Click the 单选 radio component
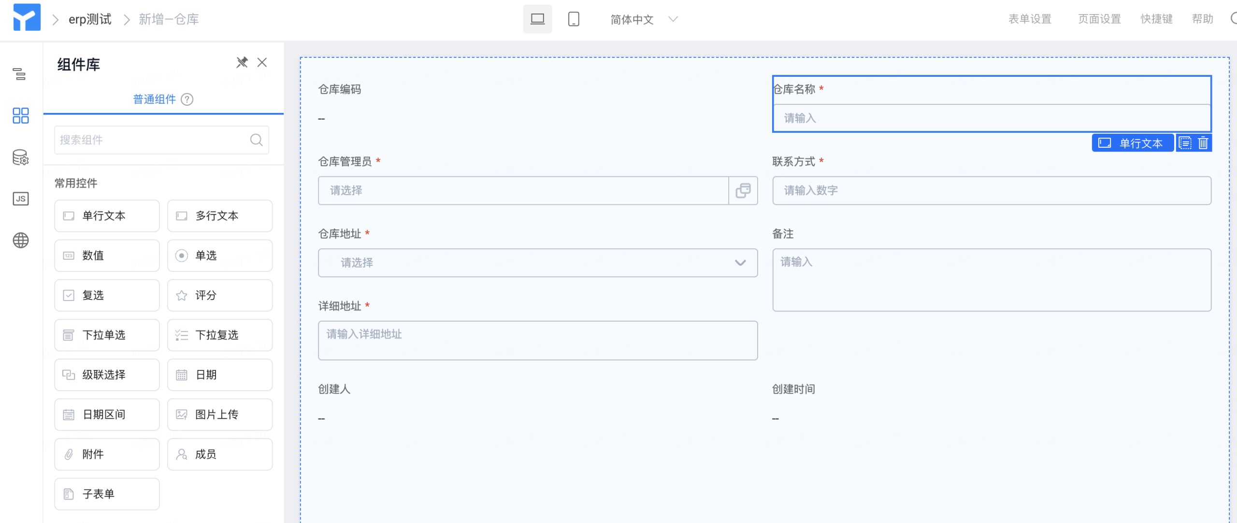 point(220,255)
